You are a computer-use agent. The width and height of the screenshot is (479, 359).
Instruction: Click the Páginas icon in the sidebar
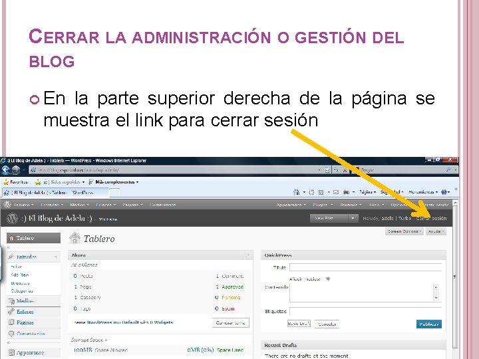coord(11,322)
